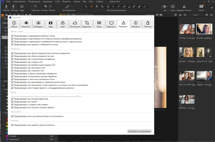Select thumbnail starye-fo...01-1.jpg
The width and height of the screenshot is (215, 142).
pyautogui.click(x=204, y=52)
